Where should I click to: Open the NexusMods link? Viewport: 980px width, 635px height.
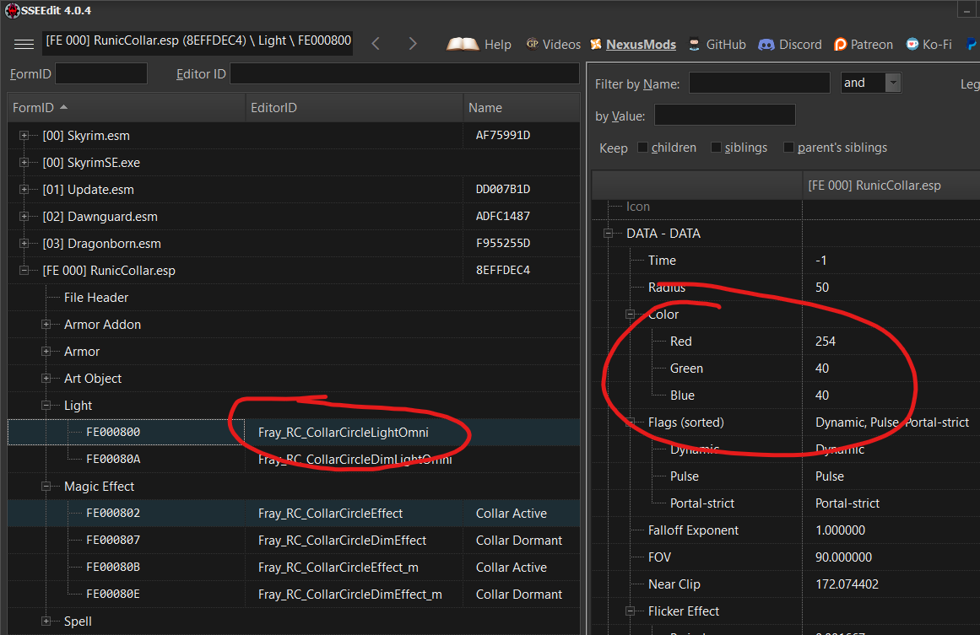tap(641, 45)
